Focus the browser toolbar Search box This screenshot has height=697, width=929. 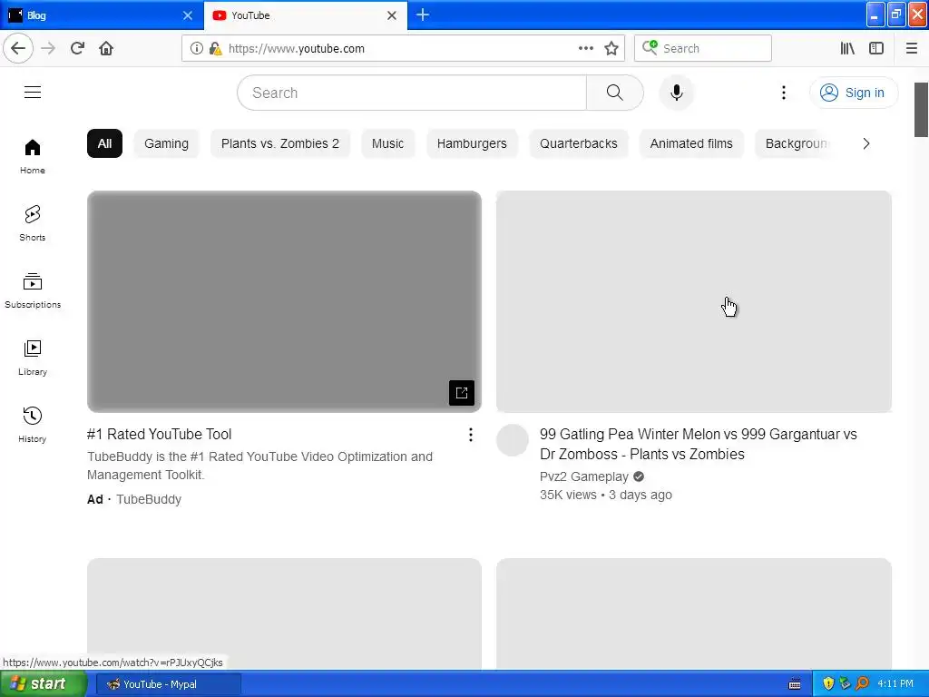(703, 49)
